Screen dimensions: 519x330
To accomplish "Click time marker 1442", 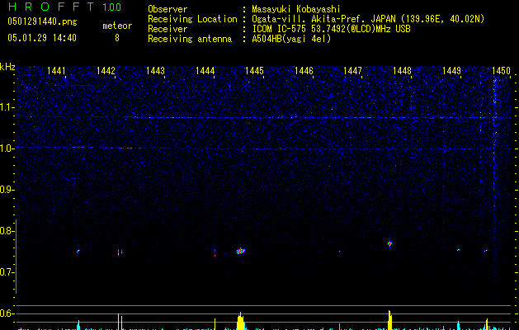I will pyautogui.click(x=106, y=71).
